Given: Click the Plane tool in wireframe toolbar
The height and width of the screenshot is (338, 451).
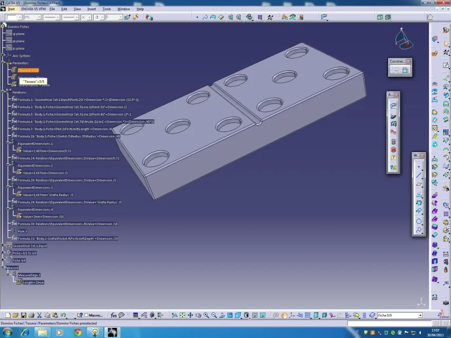Looking at the screenshot, I should click(x=419, y=184).
